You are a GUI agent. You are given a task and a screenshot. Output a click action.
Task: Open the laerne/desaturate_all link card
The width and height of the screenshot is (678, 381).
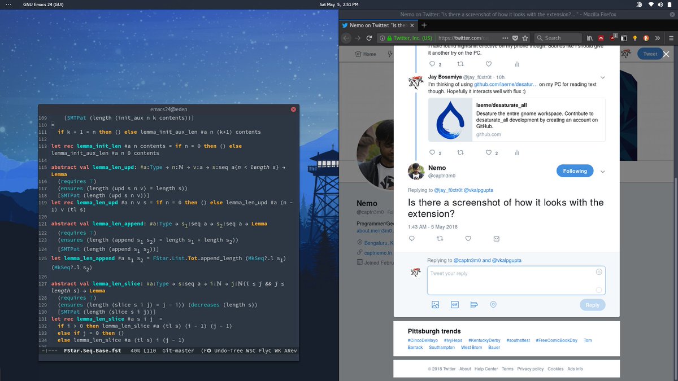(x=516, y=119)
